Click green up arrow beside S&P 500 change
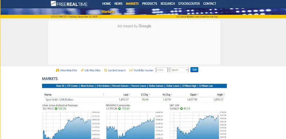 click(182, 109)
